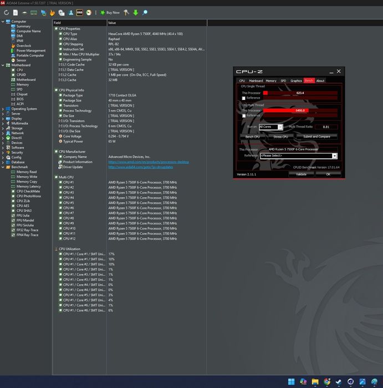Click the Refresh icon in AIDA64 toolbar
This screenshot has height=388, width=383.
[x=7, y=12]
